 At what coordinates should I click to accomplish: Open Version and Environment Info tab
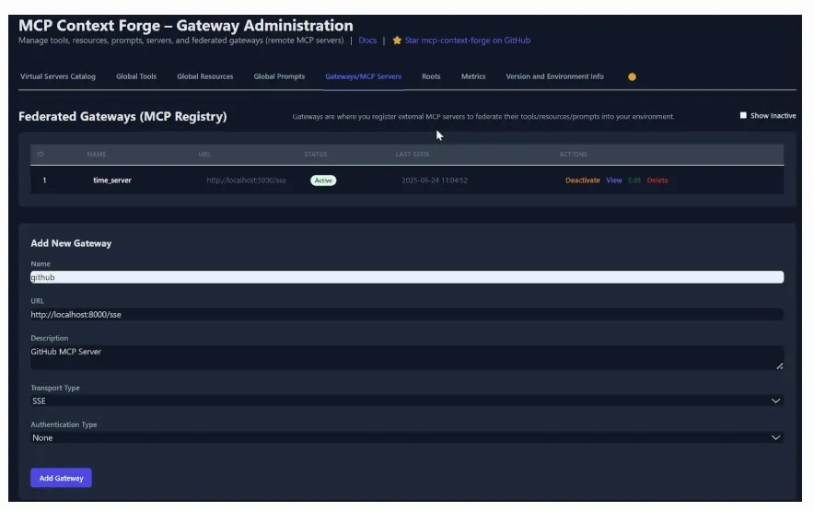(x=554, y=76)
